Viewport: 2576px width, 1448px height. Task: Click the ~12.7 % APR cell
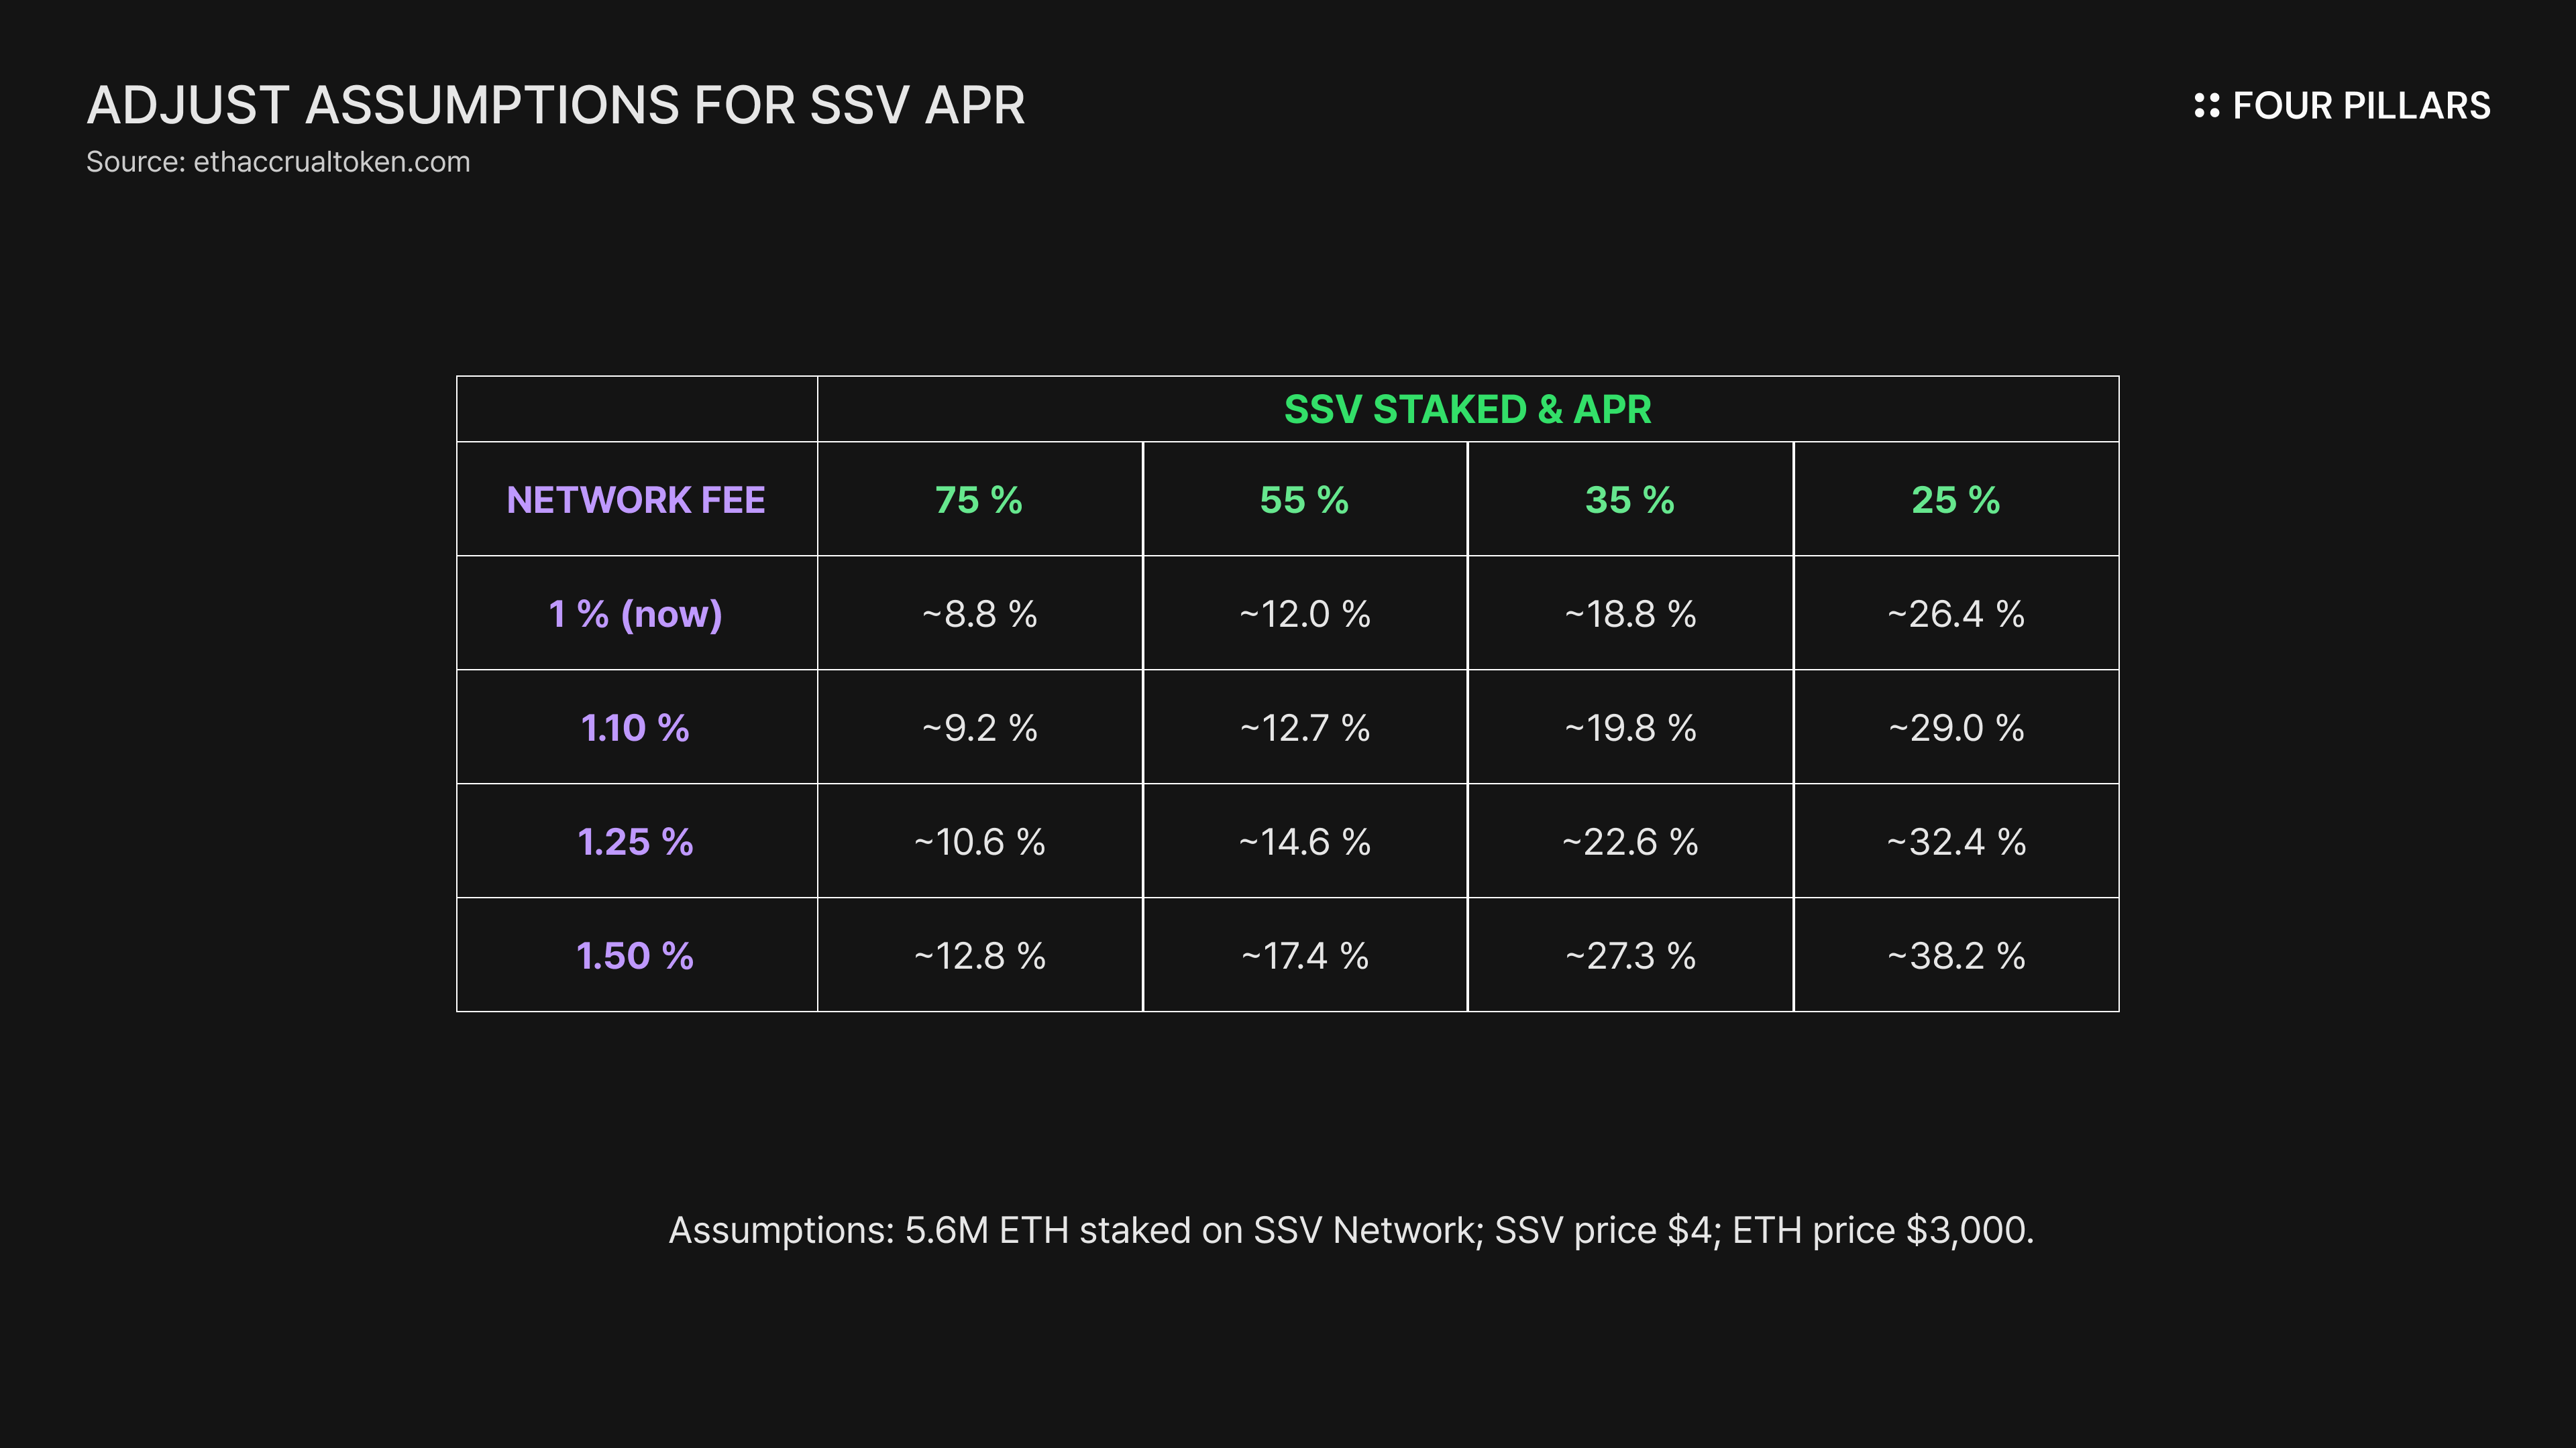[x=1305, y=727]
